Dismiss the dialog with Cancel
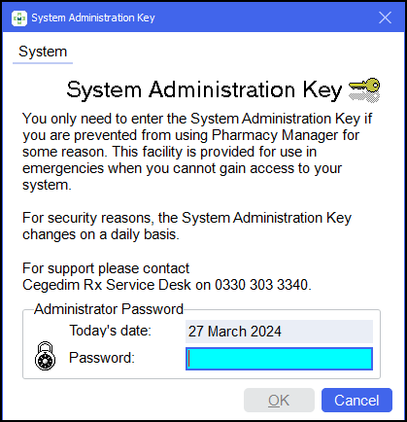407x422 pixels. point(356,401)
